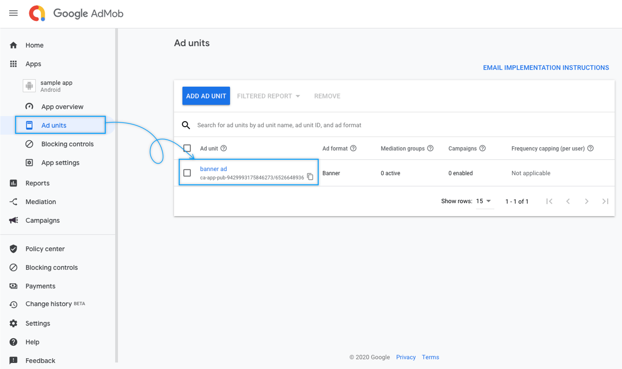Copy the banner ad unit ID
This screenshot has height=369, width=622.
[x=310, y=177]
